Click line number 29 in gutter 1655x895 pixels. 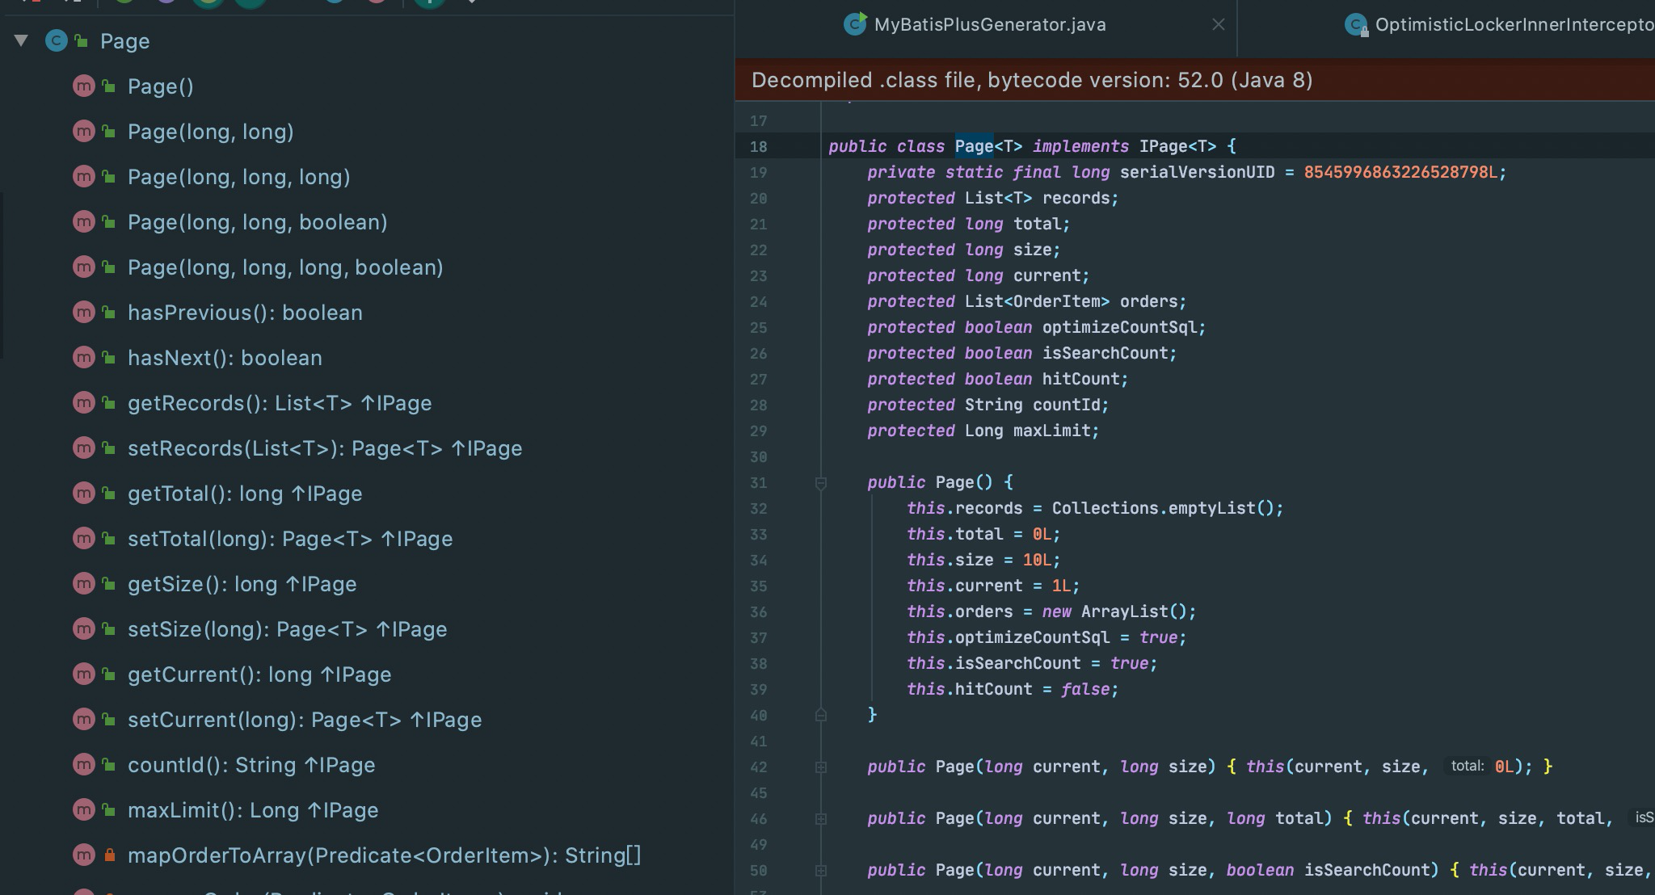point(758,431)
